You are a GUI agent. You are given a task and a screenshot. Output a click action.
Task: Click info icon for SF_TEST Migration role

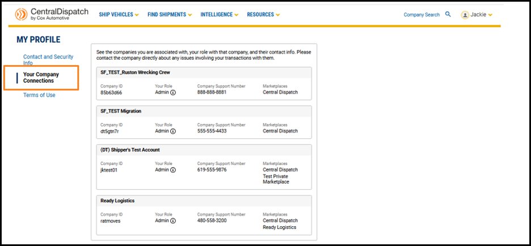[173, 131]
